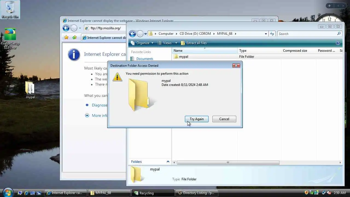Screen dimensions: 350x197
Task: Click Computer in the Explorer address path
Action: pos(166,34)
